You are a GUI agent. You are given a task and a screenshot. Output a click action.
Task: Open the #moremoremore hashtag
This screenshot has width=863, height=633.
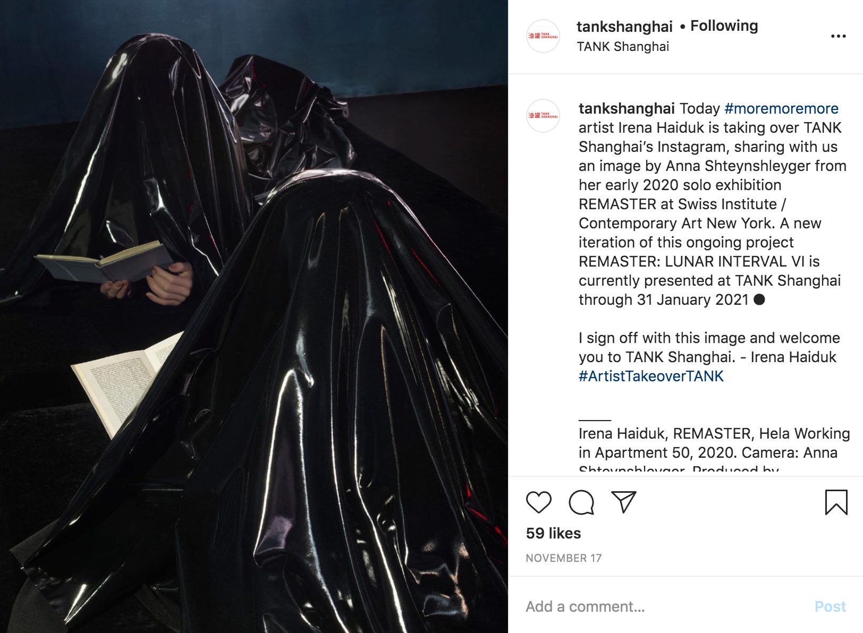[781, 108]
